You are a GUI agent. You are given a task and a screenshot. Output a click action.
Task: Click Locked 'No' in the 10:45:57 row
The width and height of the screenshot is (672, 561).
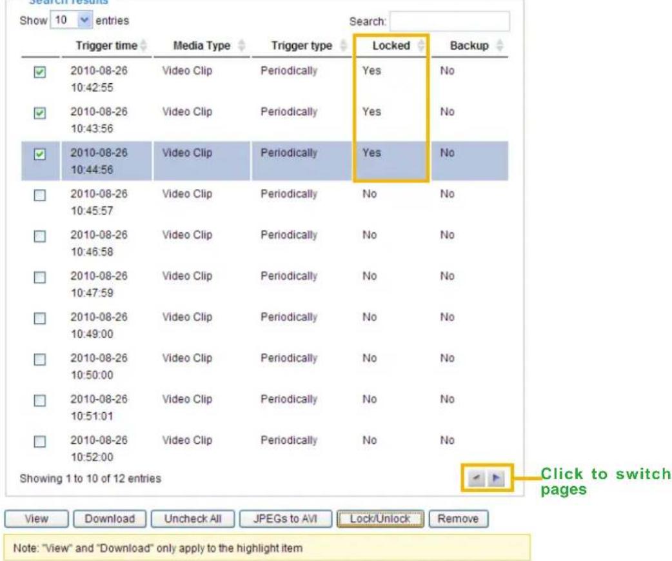tap(370, 194)
